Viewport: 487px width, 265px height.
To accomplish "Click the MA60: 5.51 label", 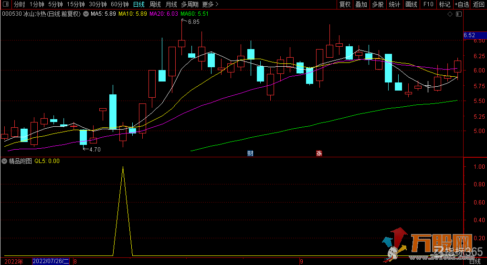I will [195, 14].
